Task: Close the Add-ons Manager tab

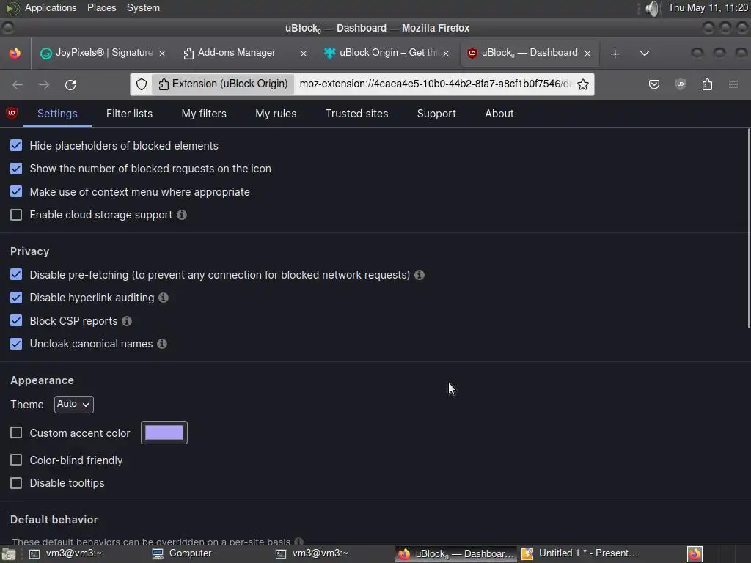Action: pos(303,53)
